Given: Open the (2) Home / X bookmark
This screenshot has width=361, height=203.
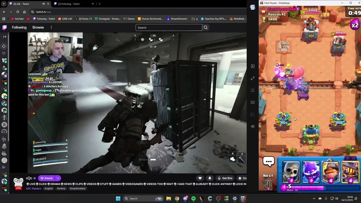Looking at the screenshot, I should click(83, 19).
